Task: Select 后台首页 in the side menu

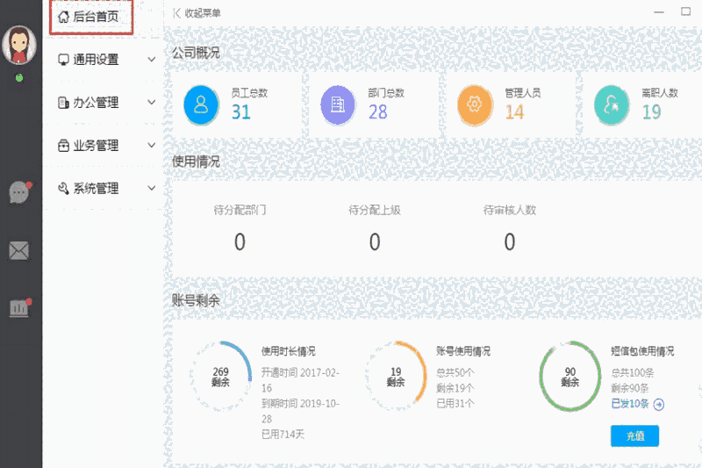Action: click(91, 17)
